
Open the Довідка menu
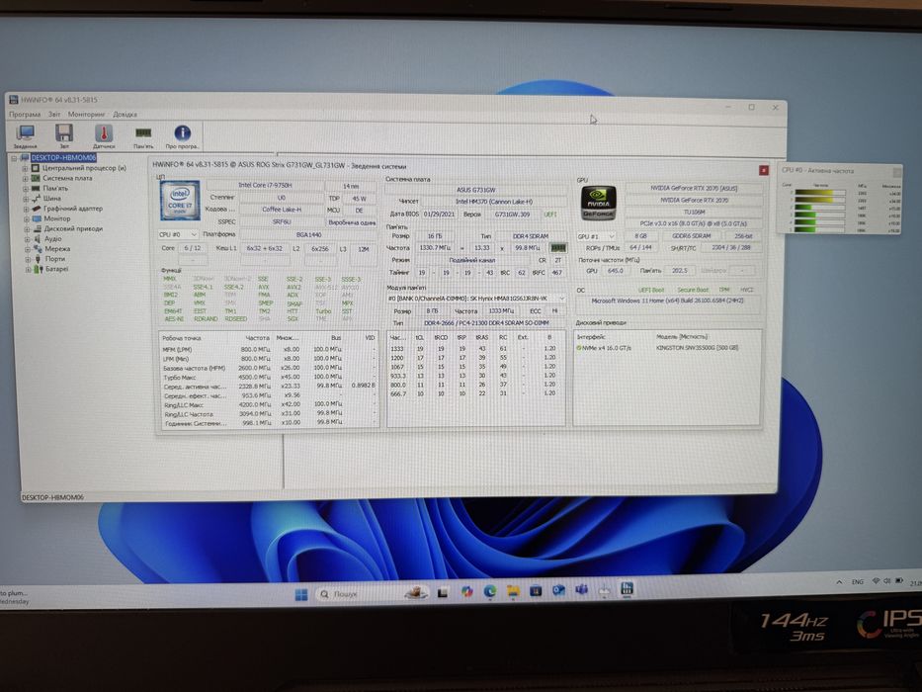pyautogui.click(x=125, y=114)
